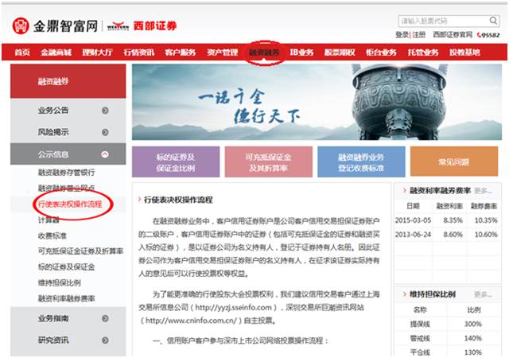
Task: Select 首页 in the top navigation
Action: point(22,53)
